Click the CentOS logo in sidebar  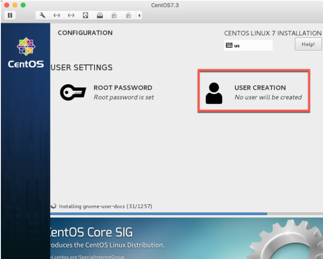click(x=26, y=53)
